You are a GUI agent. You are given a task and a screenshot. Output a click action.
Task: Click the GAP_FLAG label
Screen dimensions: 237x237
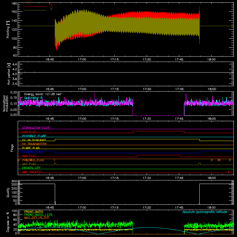coord(29,132)
